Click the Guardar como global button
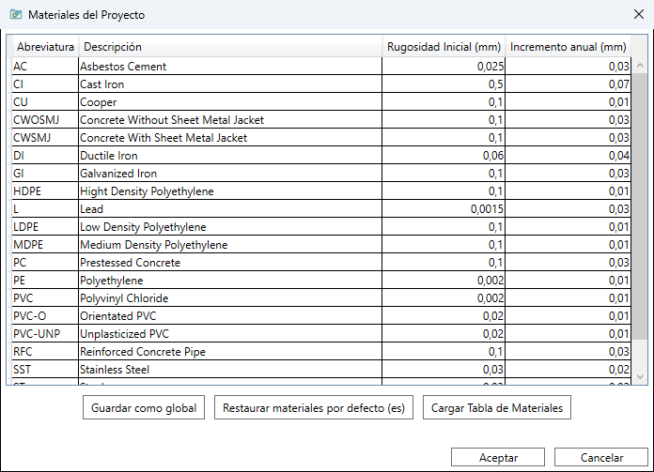The image size is (654, 472). point(144,407)
